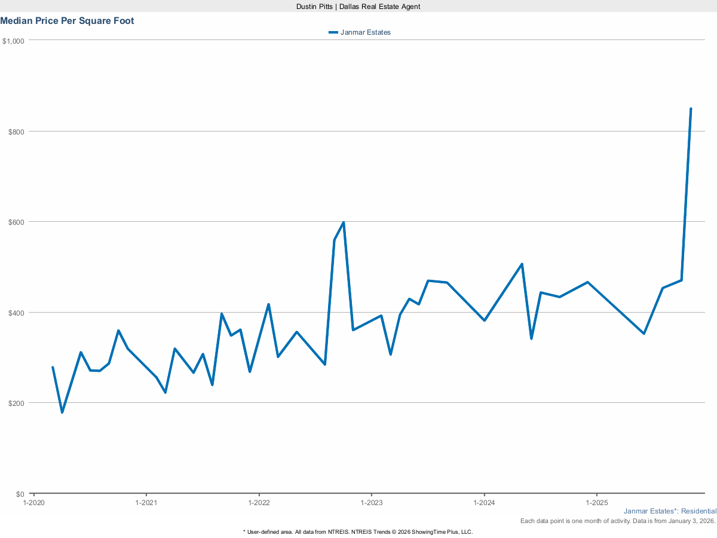Click the Janmar Estates*: Residential footer note
Screen dimensions: 717x538
click(670, 511)
